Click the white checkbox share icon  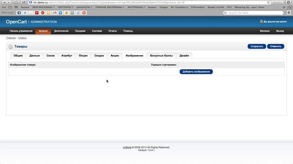coord(31,13)
